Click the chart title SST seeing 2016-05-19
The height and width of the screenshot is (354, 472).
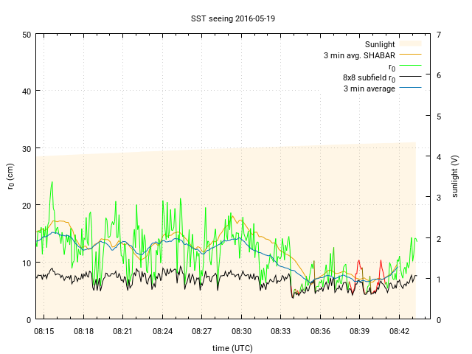tap(229, 18)
